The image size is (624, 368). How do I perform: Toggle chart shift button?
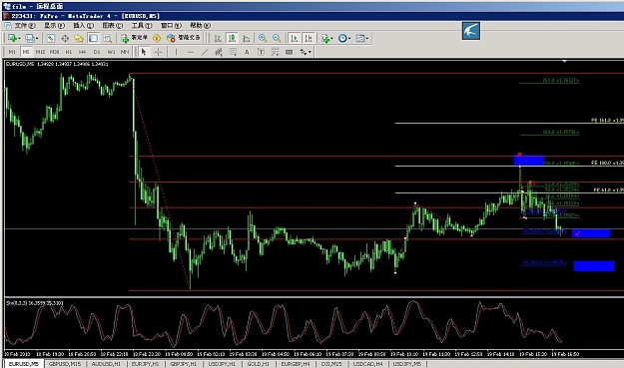(309, 38)
